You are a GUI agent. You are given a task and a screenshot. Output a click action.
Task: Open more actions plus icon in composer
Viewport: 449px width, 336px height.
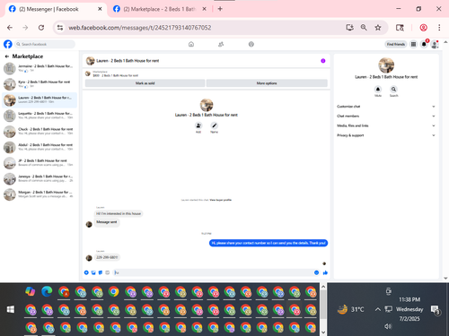(86, 272)
